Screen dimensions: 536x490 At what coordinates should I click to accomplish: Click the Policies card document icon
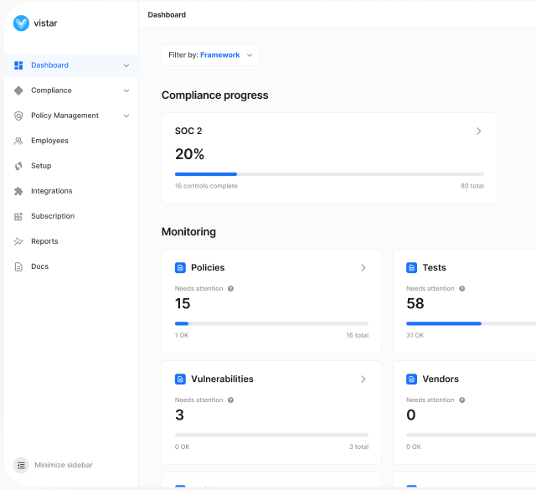point(180,268)
